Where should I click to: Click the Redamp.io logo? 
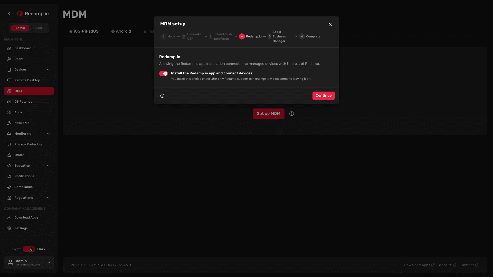point(33,14)
